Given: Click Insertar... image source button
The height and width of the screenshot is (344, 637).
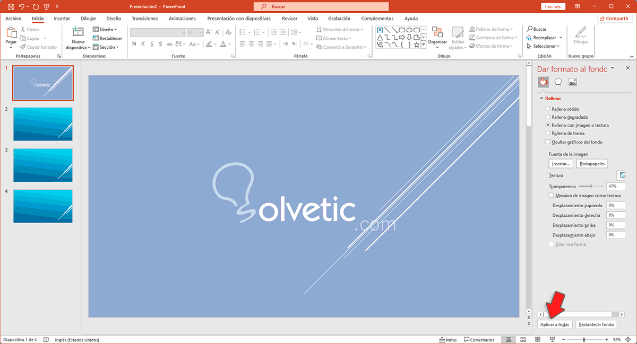Looking at the screenshot, I should click(x=561, y=164).
